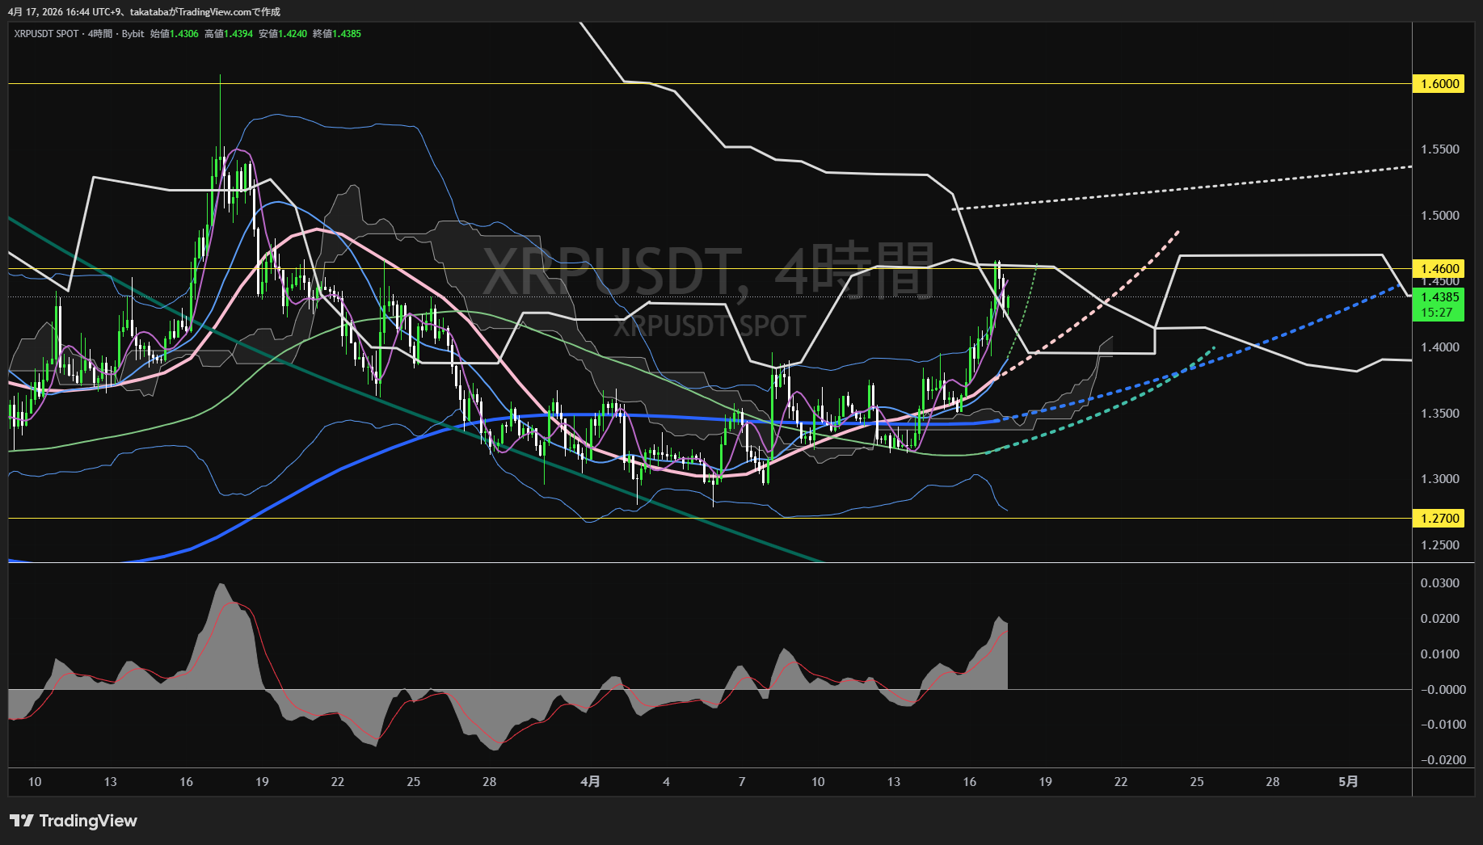The image size is (1483, 845).
Task: Click the green 1.4385 current price label
Action: pyautogui.click(x=1439, y=297)
